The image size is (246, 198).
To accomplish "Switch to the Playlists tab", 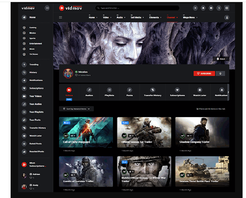I will (109, 92).
